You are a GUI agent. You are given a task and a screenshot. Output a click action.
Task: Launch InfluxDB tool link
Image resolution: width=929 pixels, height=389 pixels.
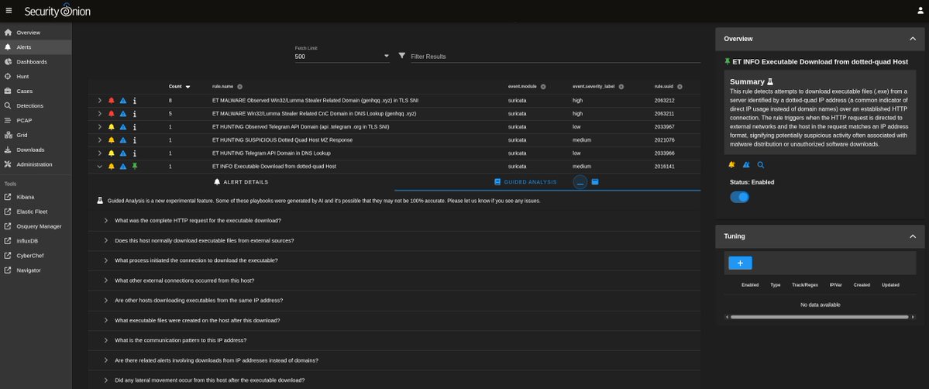click(x=36, y=241)
